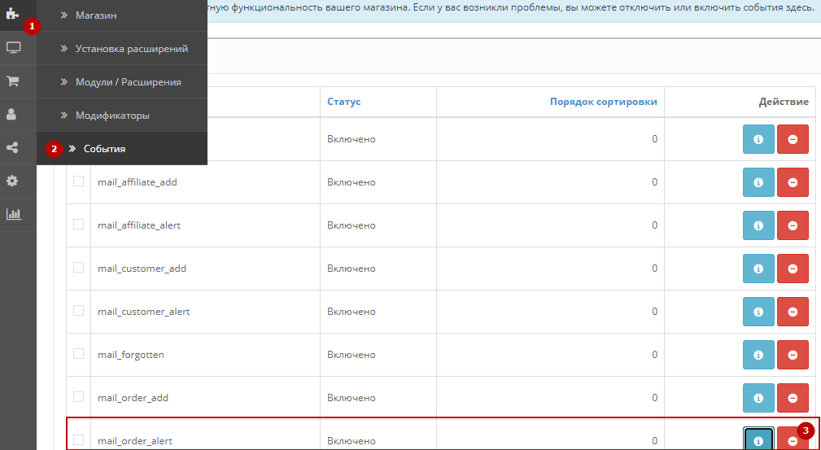Click Включено status in mail_forgotten row
The height and width of the screenshot is (450, 821).
point(352,355)
